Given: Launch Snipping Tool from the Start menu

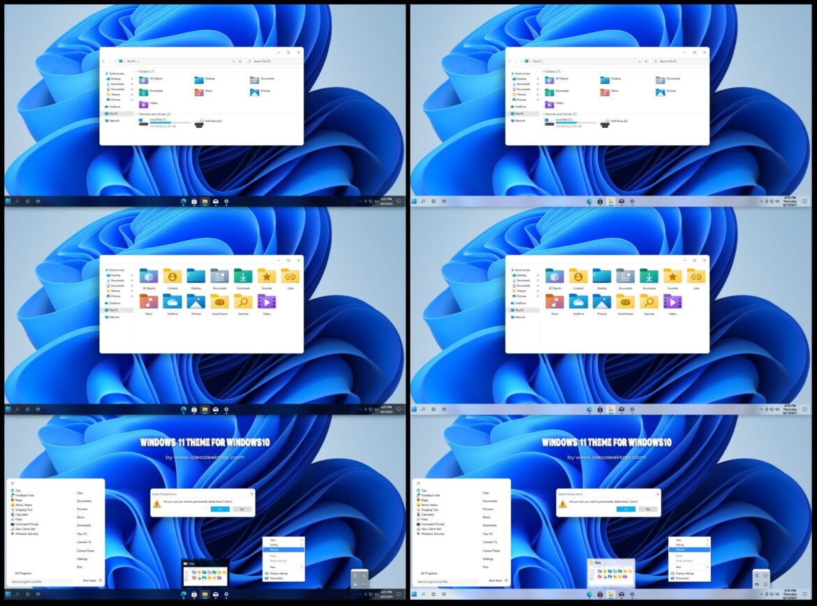Looking at the screenshot, I should 24,510.
